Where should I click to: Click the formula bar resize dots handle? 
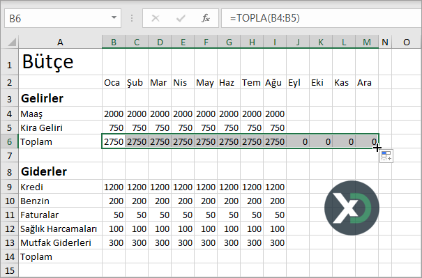(x=132, y=18)
